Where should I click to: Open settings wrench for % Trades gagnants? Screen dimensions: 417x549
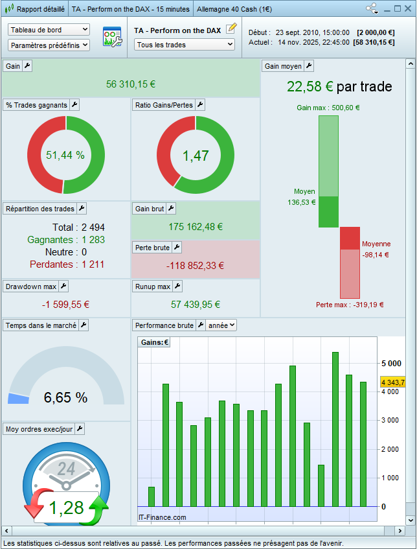pyautogui.click(x=74, y=105)
